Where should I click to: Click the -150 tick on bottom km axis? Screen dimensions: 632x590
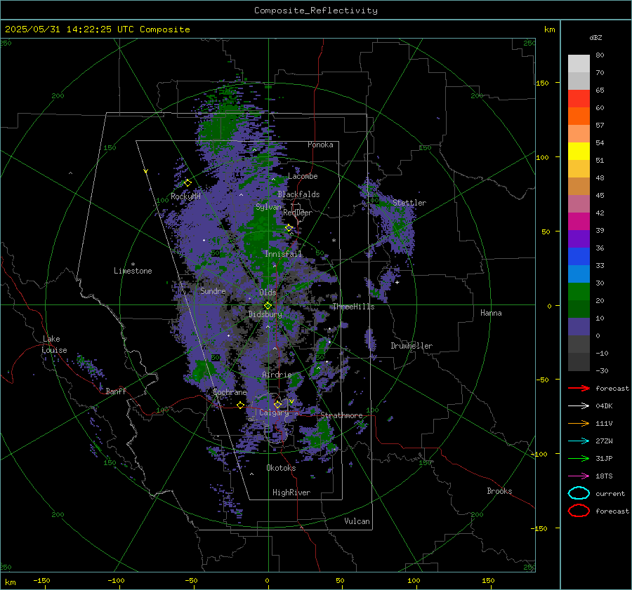[x=41, y=580]
